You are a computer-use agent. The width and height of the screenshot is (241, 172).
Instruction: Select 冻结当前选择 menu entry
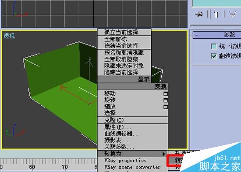click(124, 45)
